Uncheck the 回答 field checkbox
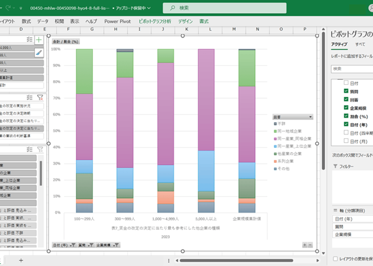Viewport: 373px width, 266px height. pyautogui.click(x=346, y=99)
